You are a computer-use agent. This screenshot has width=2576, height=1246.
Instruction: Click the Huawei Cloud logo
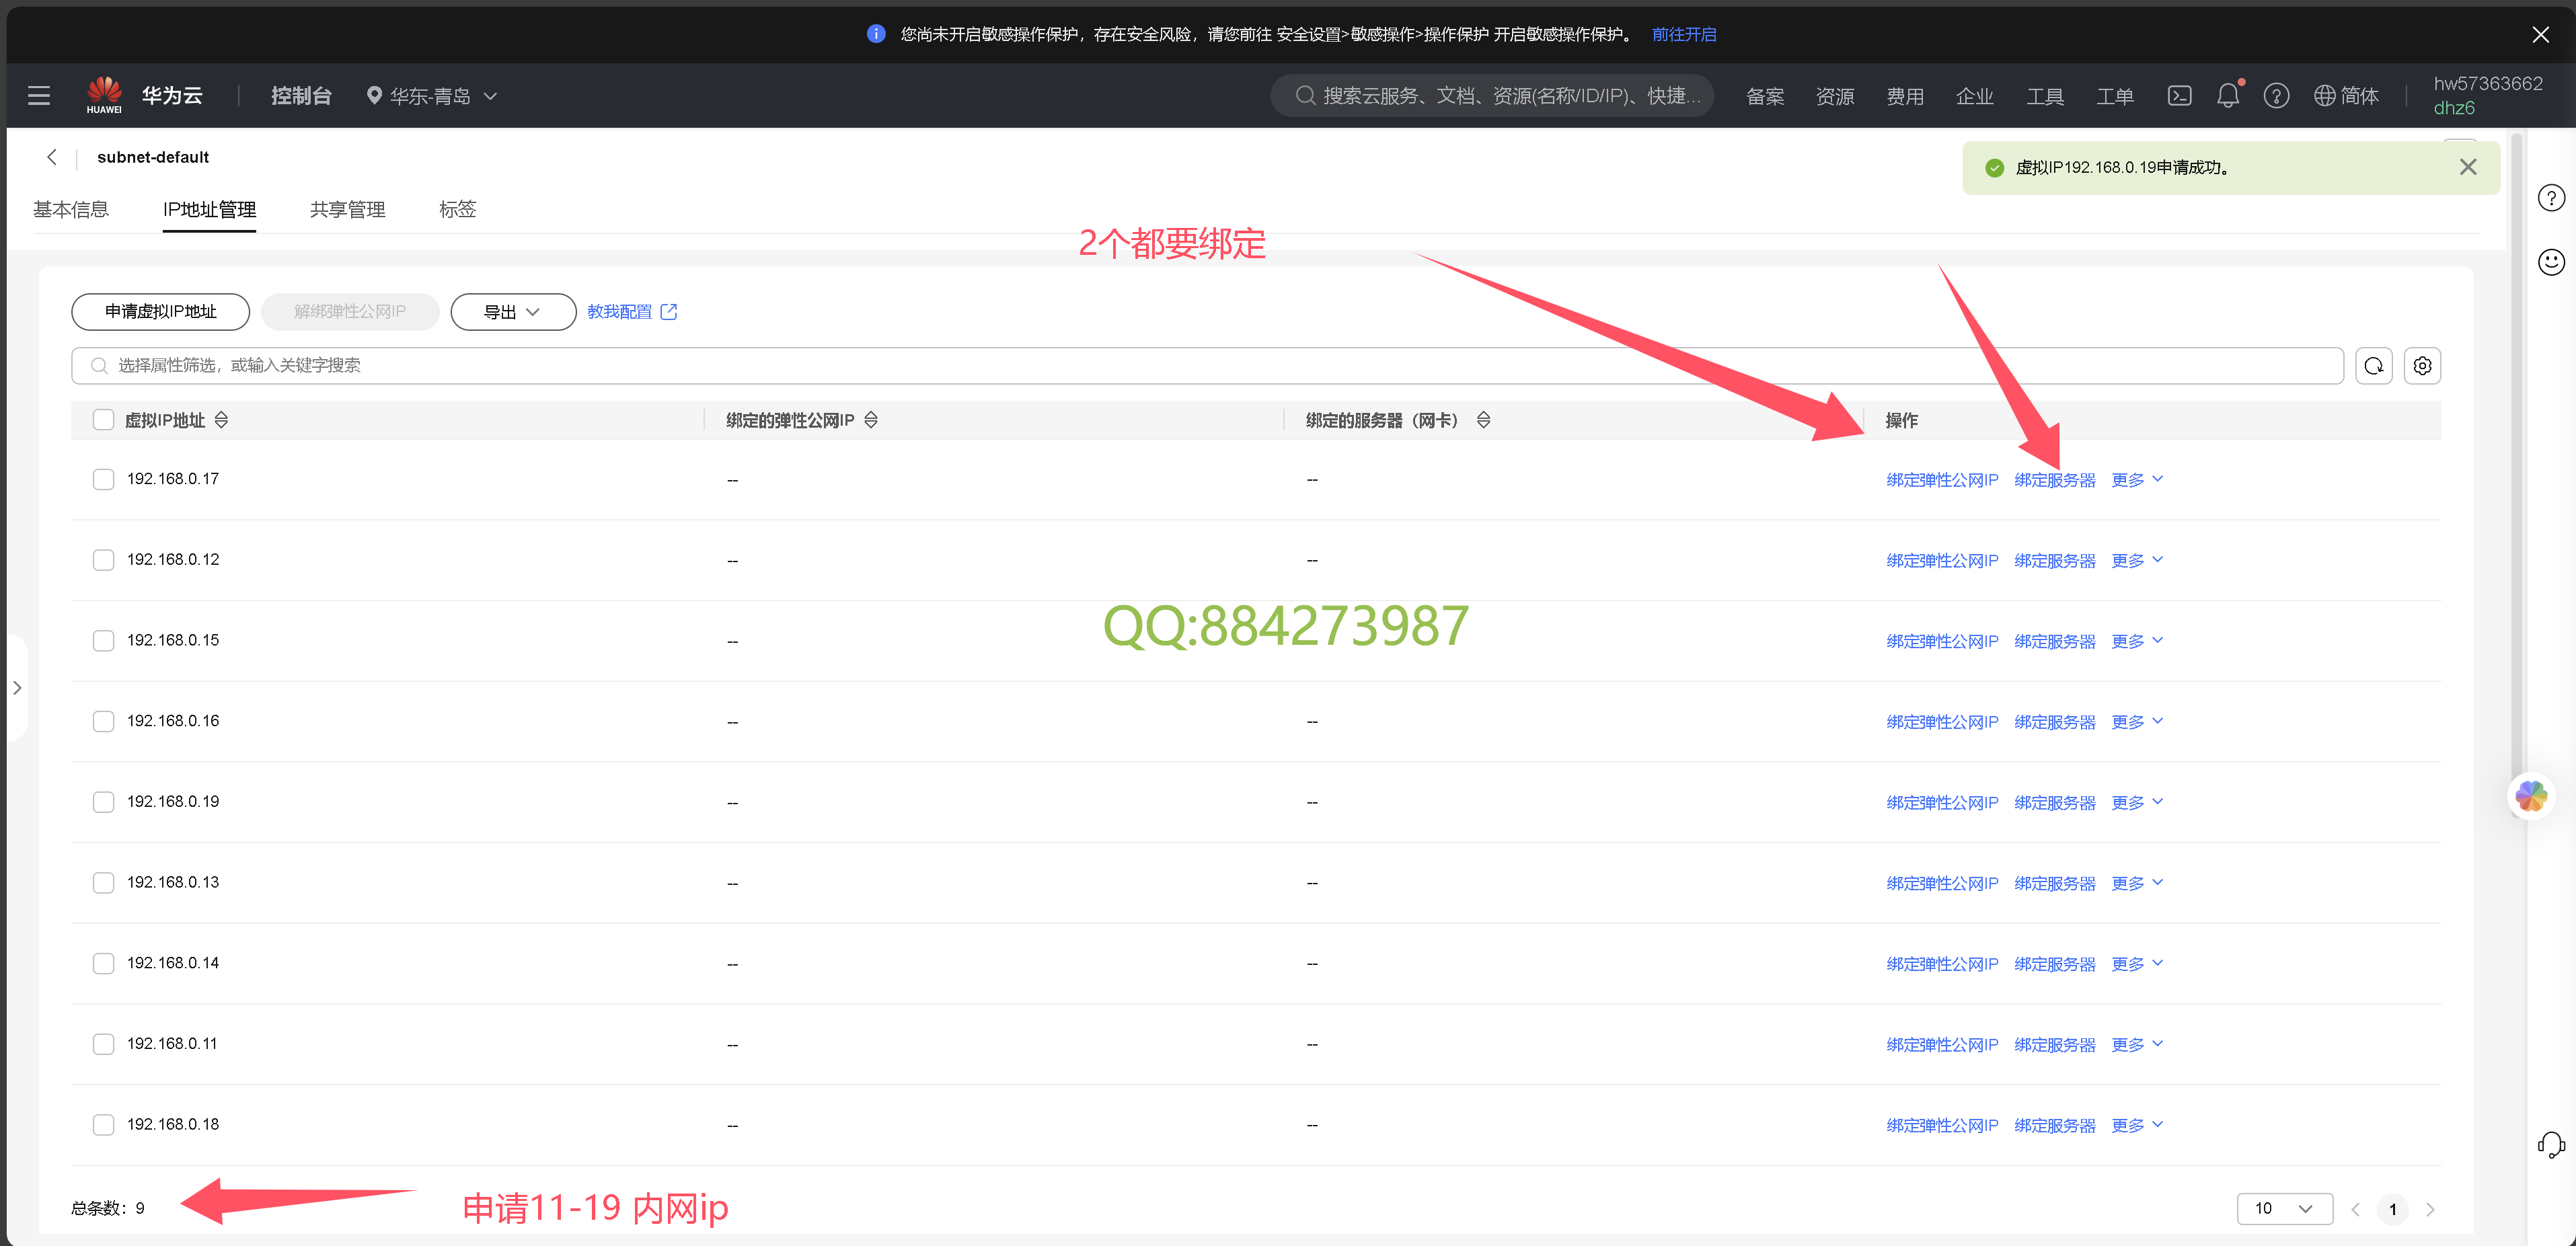[x=104, y=95]
